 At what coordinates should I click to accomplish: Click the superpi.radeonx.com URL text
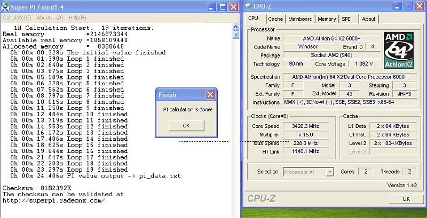[x=54, y=200]
